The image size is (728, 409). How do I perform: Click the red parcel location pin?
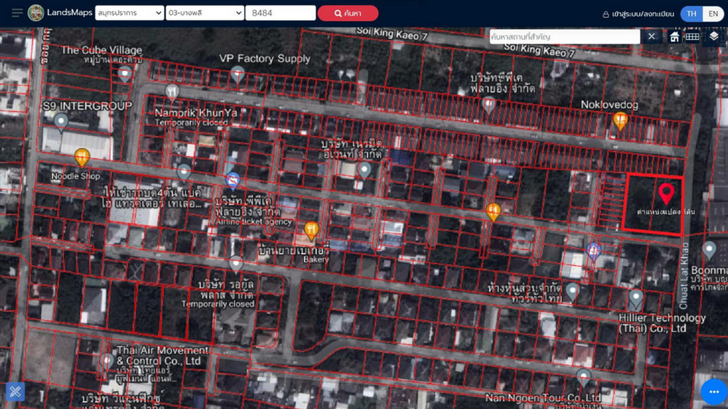pos(666,194)
